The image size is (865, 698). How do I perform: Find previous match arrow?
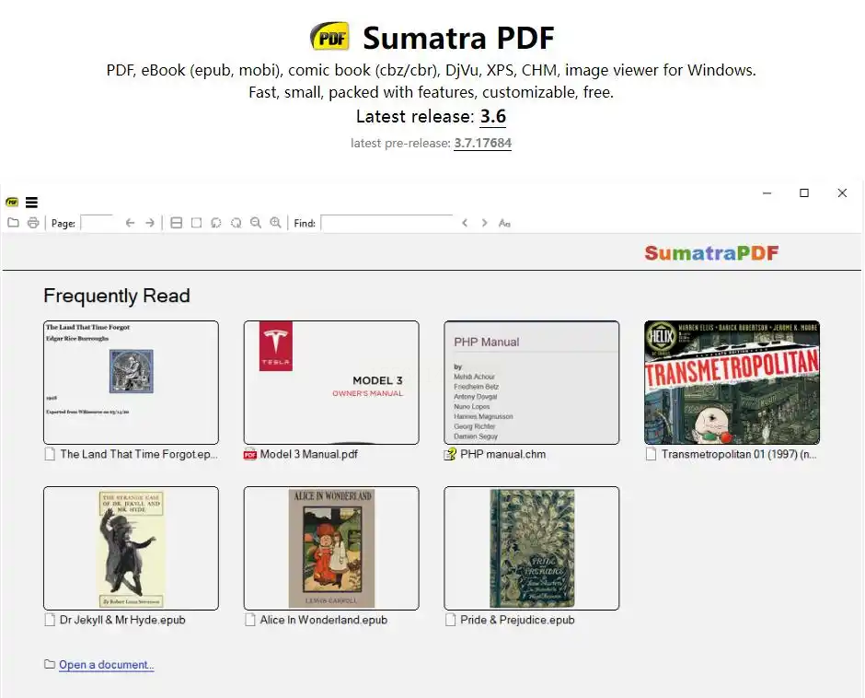click(x=465, y=223)
